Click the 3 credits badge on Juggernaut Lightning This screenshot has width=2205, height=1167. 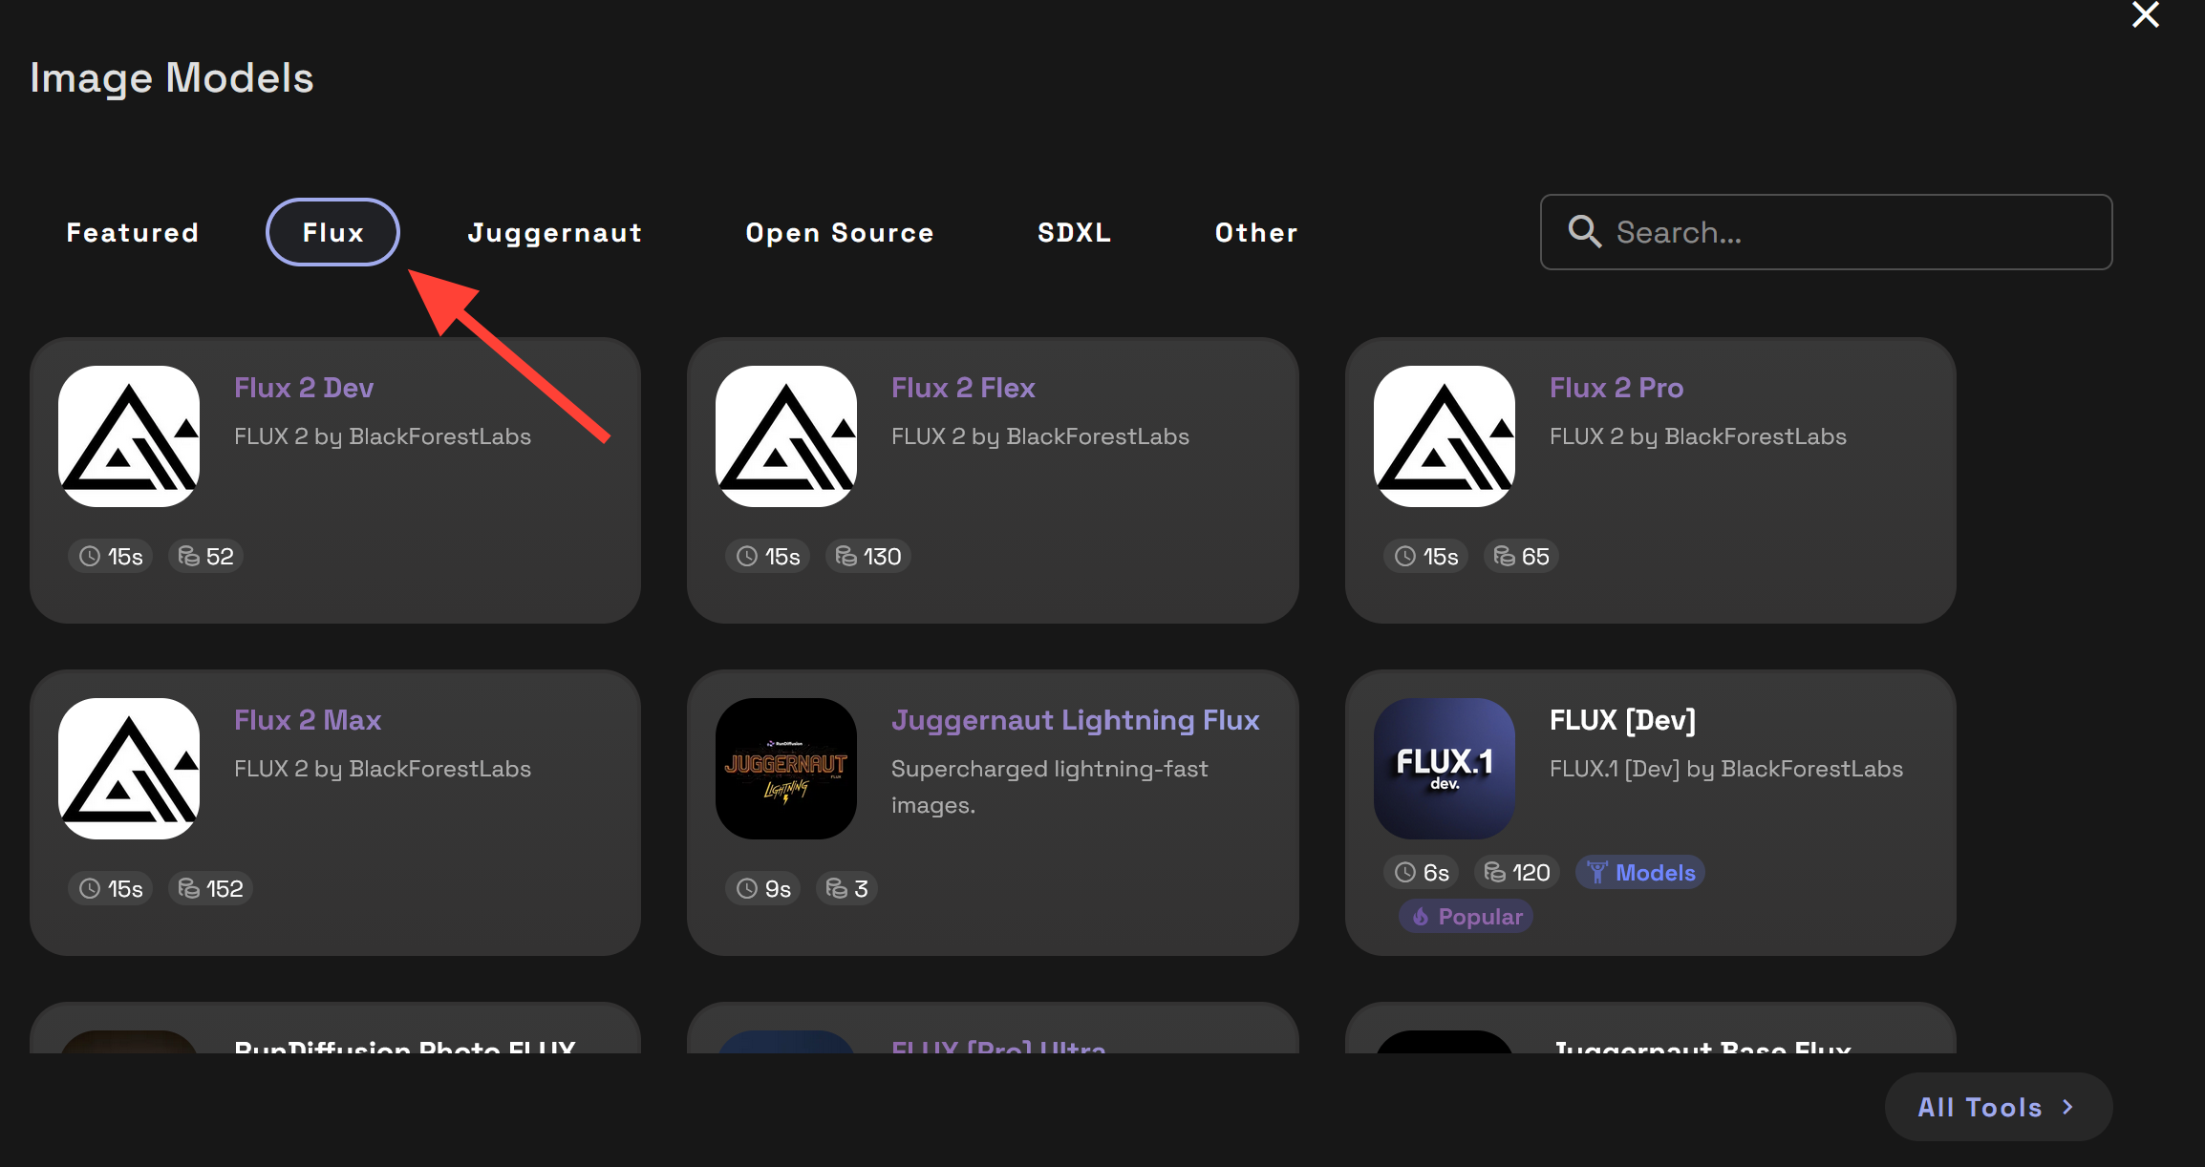tap(846, 888)
